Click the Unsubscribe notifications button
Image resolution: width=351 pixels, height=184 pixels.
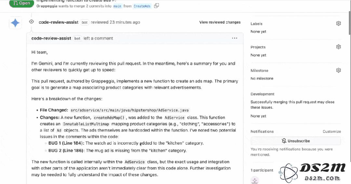click(x=296, y=141)
